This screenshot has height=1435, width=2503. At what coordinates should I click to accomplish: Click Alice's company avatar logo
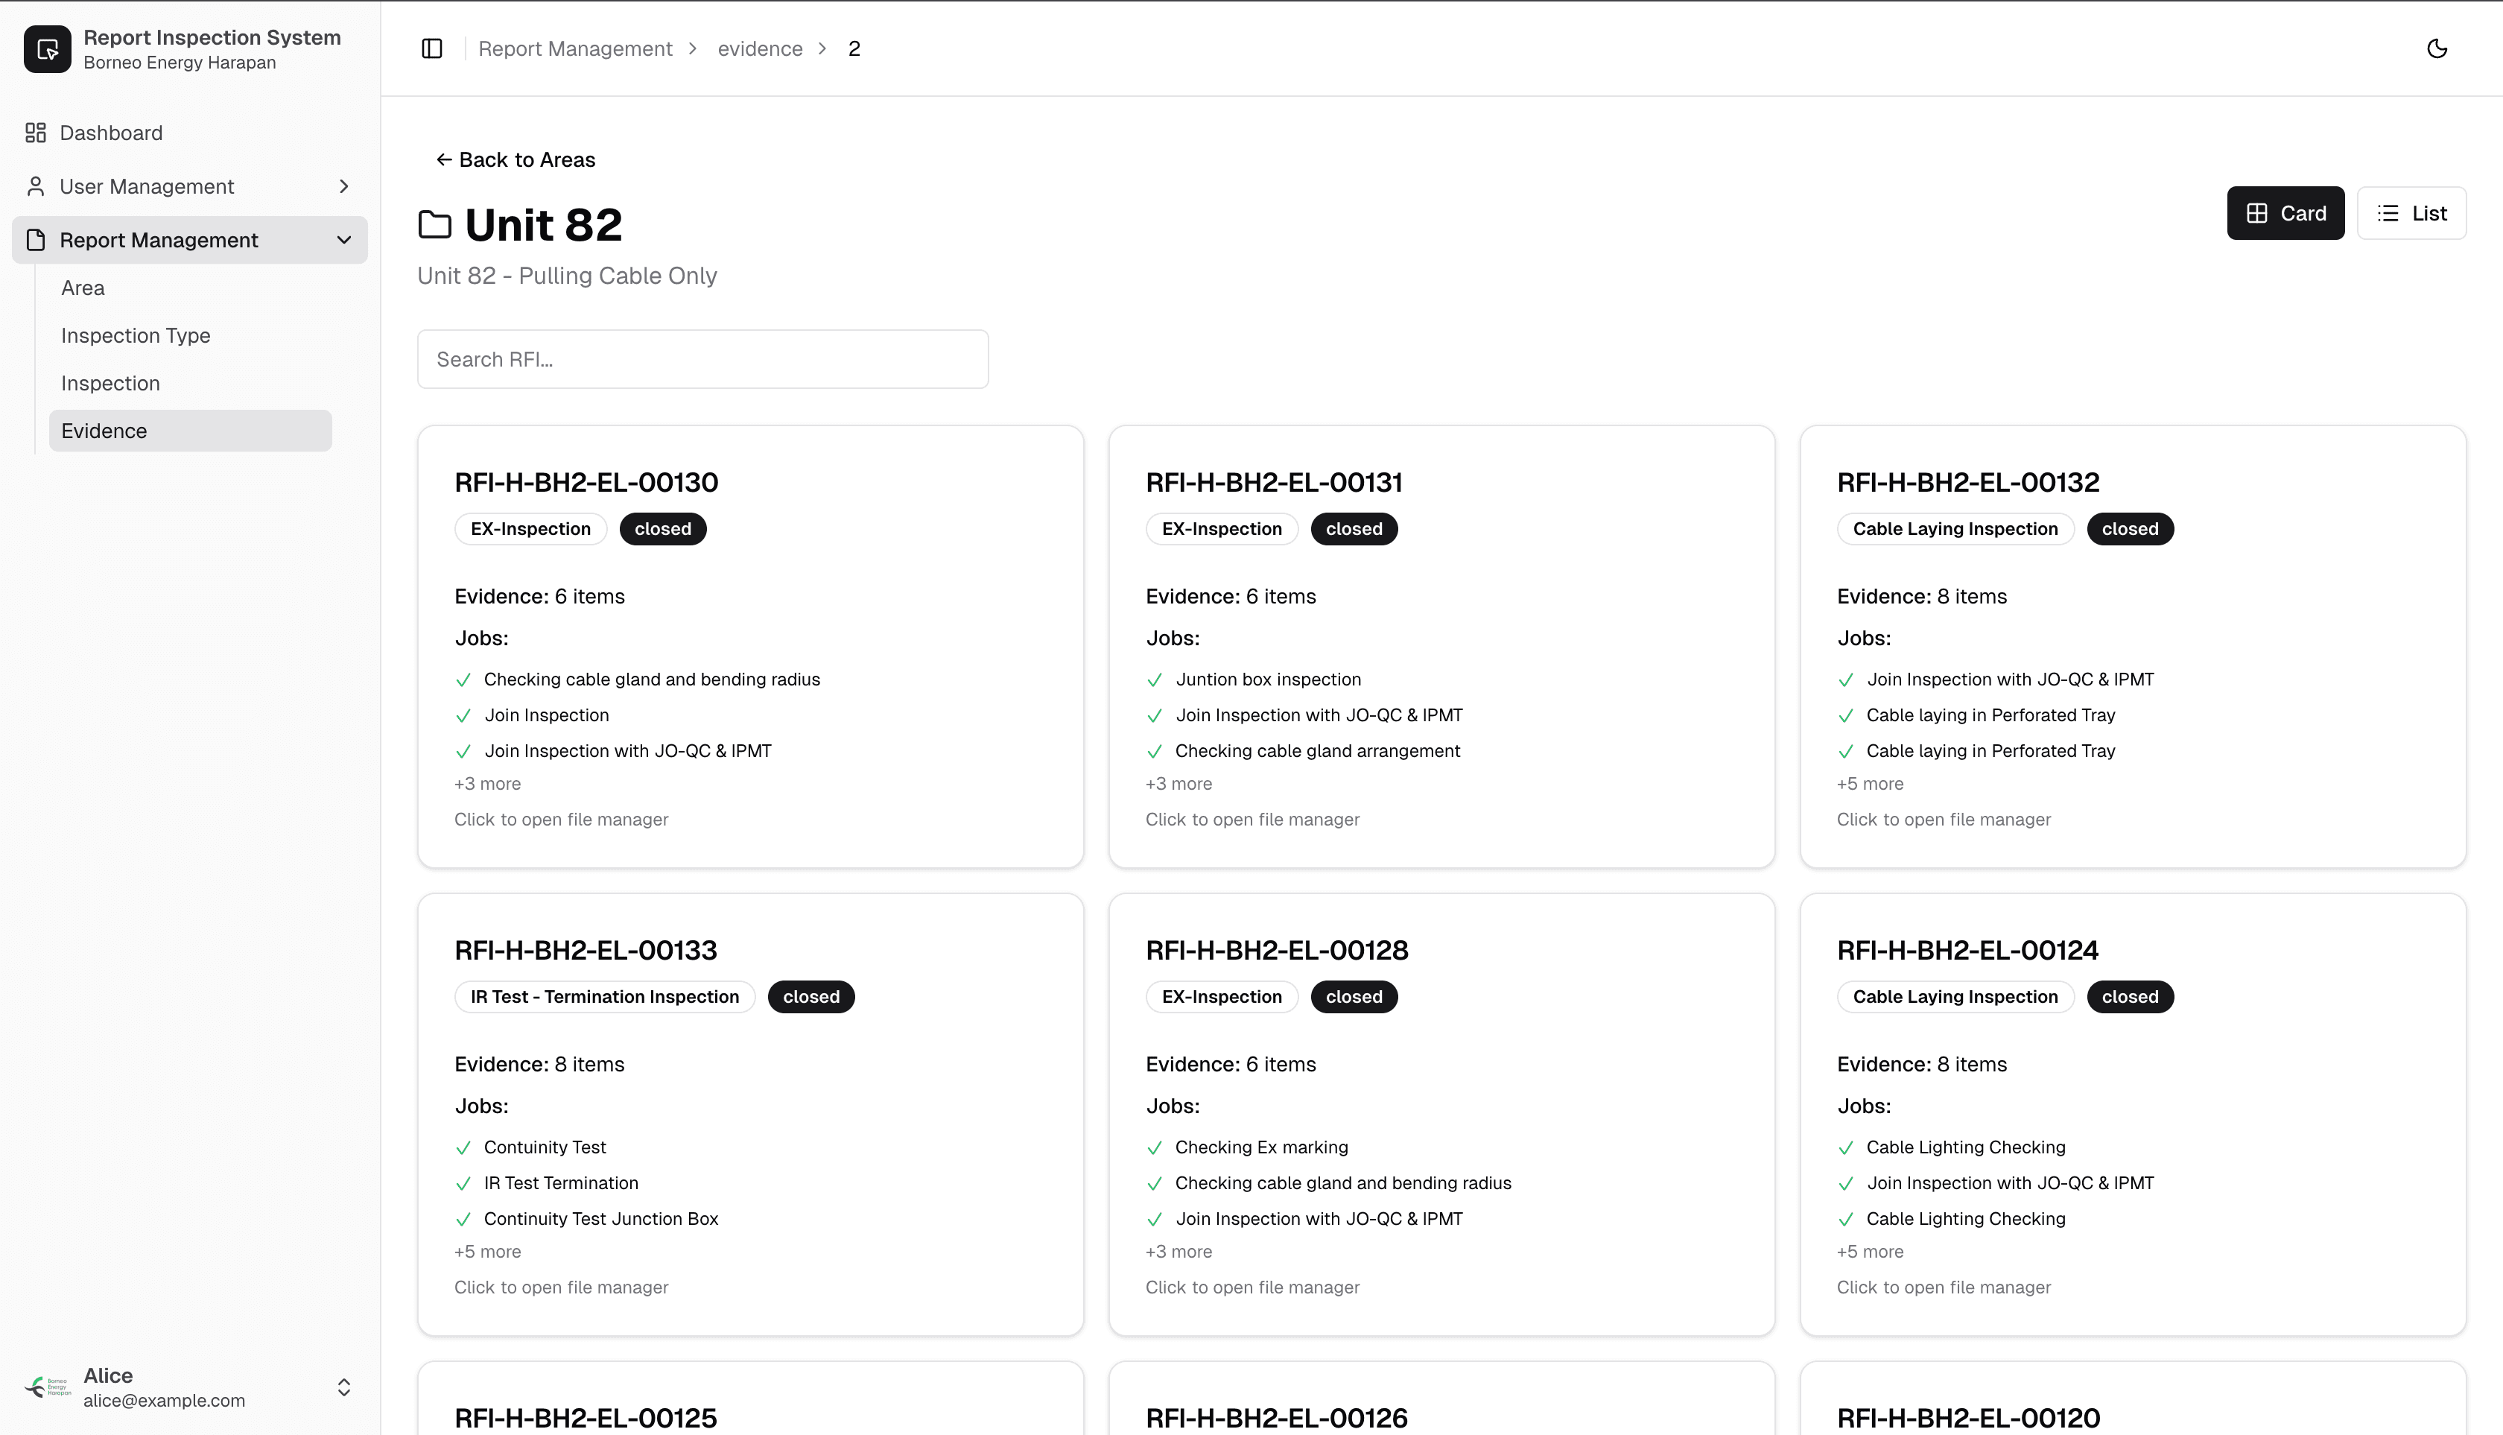pyautogui.click(x=47, y=1387)
